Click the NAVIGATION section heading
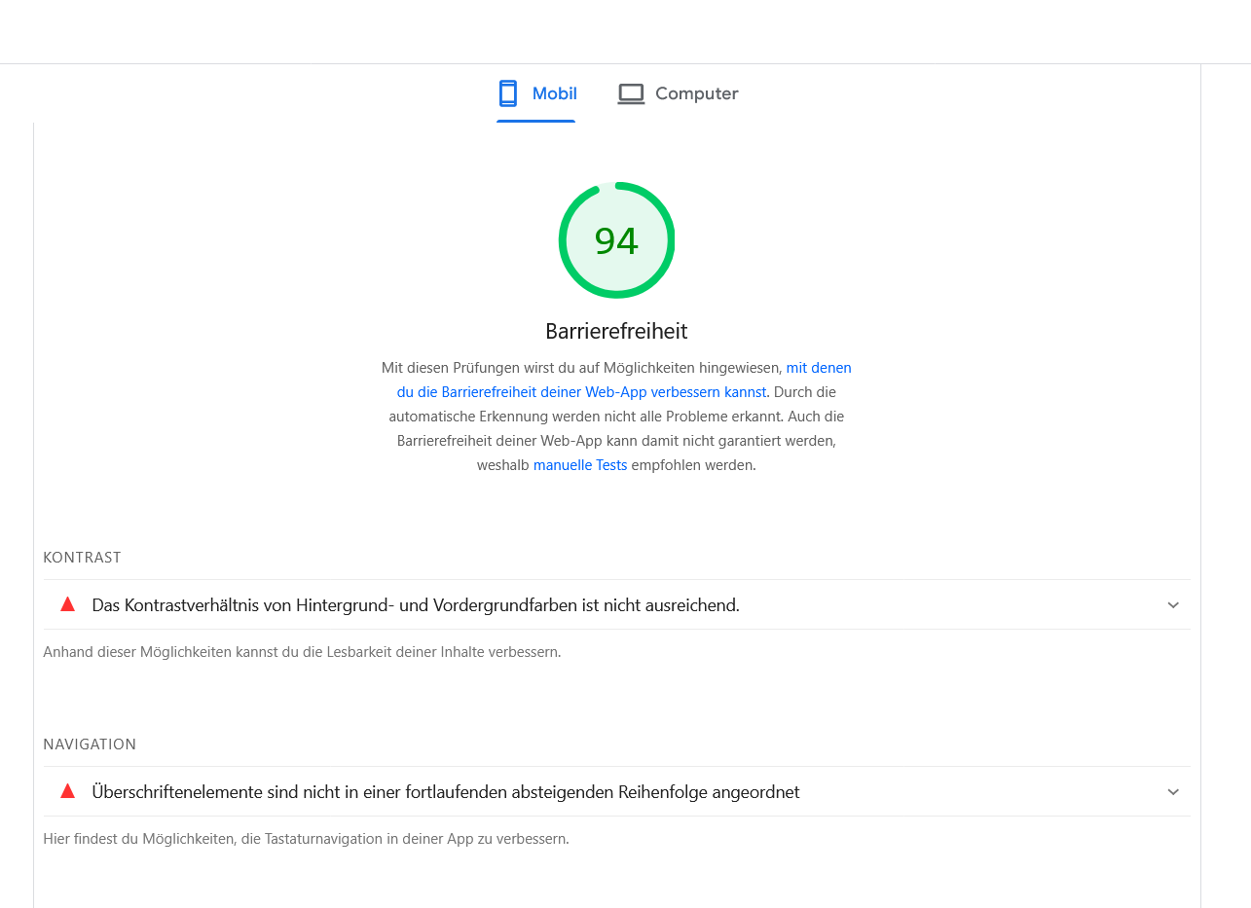Viewport: 1251px width, 908px height. coord(90,745)
